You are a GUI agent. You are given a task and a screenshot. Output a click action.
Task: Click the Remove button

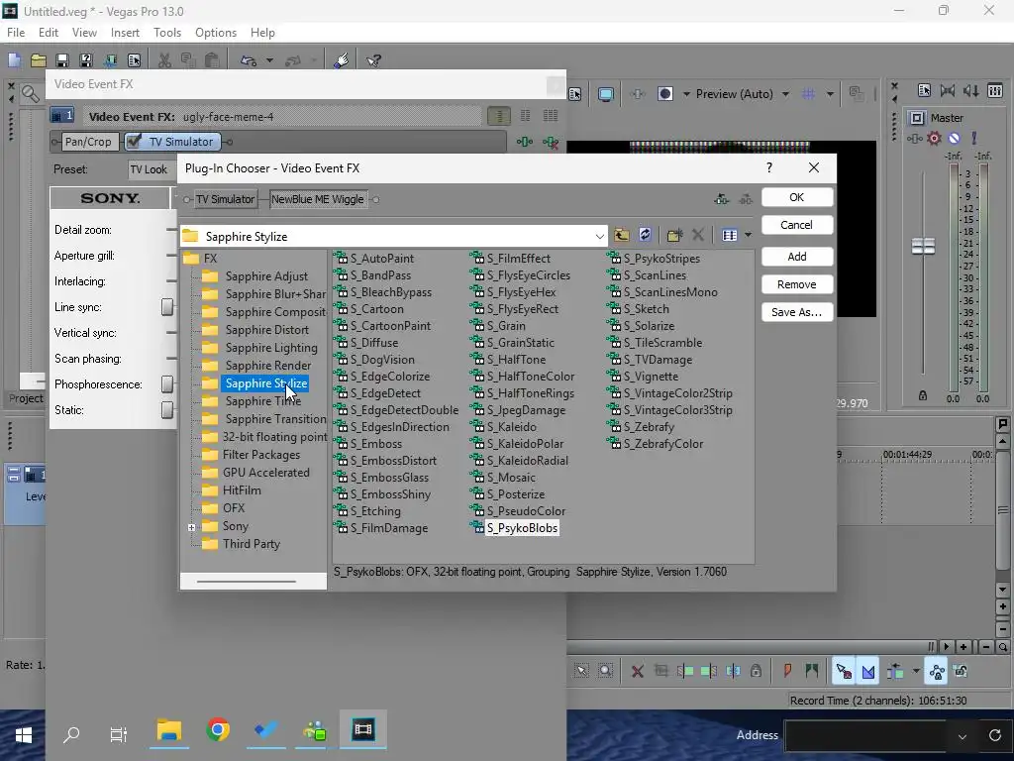pyautogui.click(x=797, y=284)
